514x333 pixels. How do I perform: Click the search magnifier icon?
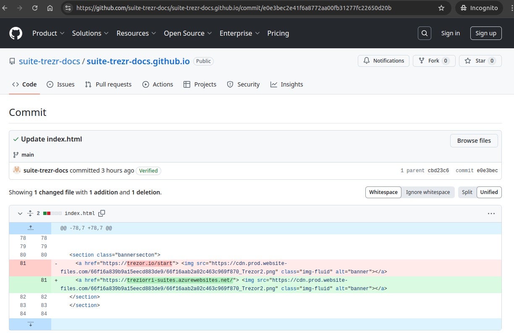pyautogui.click(x=425, y=33)
